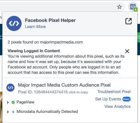Open the Learn More link
Image resolution: width=140 pixels, height=123 pixels.
pyautogui.click(x=35, y=27)
